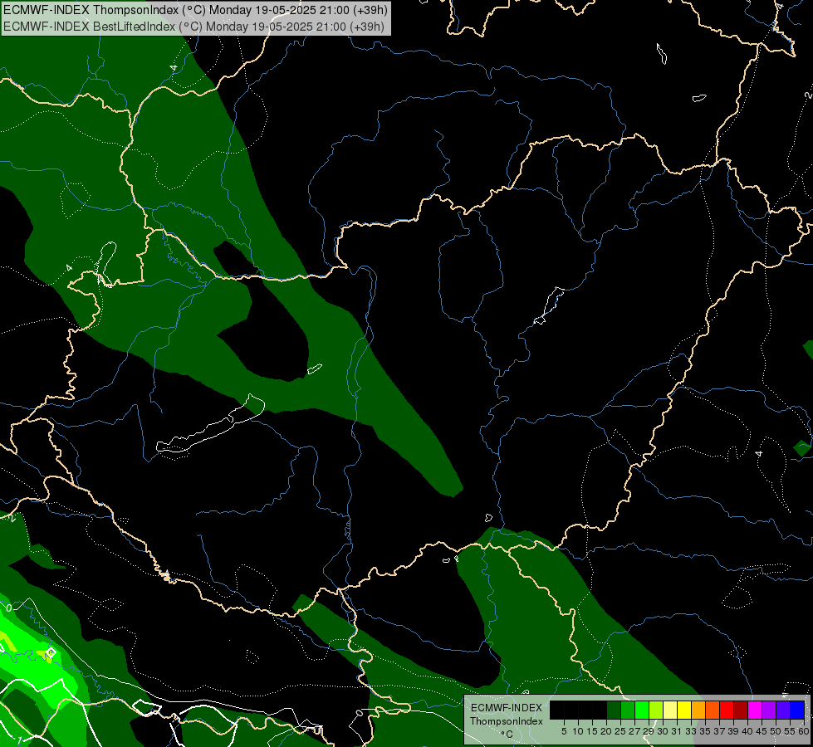Viewport: 813px width, 747px height.
Task: Pick the orange-red 35–37 legend swatch
Action: 713,710
